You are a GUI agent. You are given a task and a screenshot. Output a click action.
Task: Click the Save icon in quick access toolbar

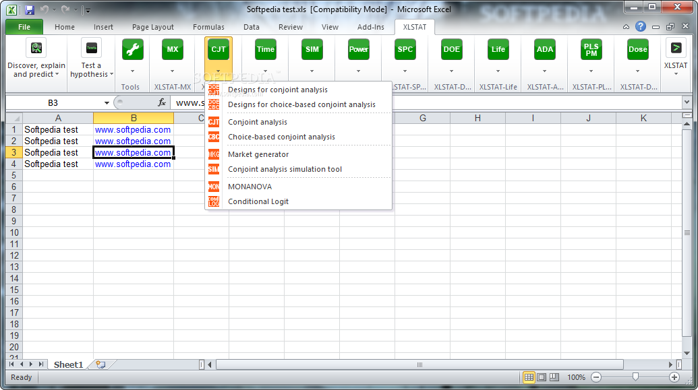pos(30,10)
